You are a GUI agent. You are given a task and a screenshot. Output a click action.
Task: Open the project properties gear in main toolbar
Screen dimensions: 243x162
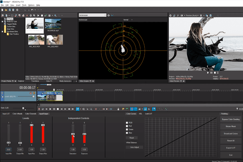click(x=17, y=10)
